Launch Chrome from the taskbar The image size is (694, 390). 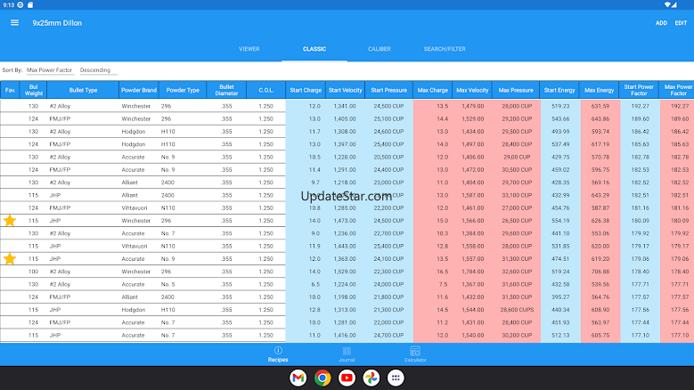coord(323,378)
